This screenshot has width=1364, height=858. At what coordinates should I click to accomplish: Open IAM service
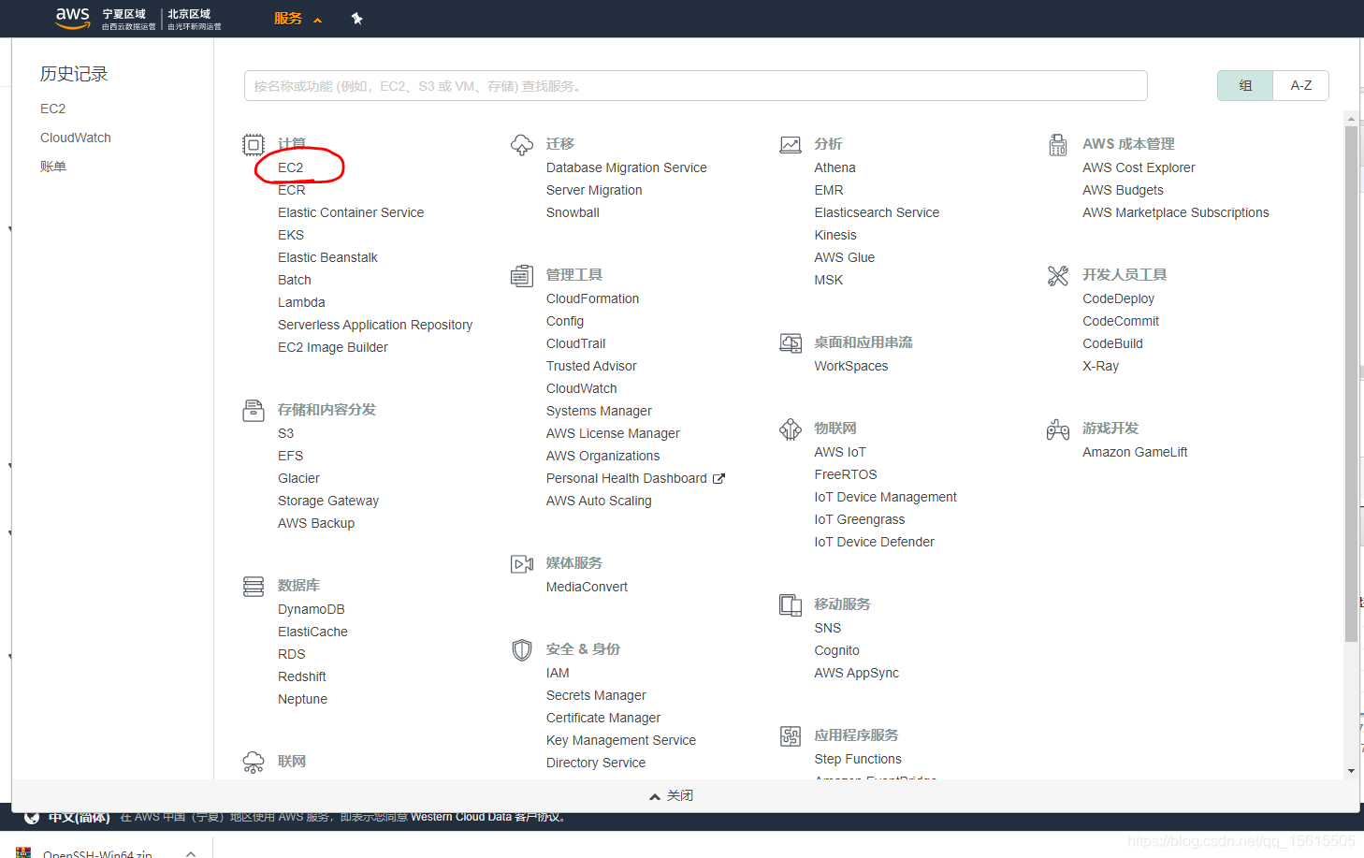[x=558, y=673]
